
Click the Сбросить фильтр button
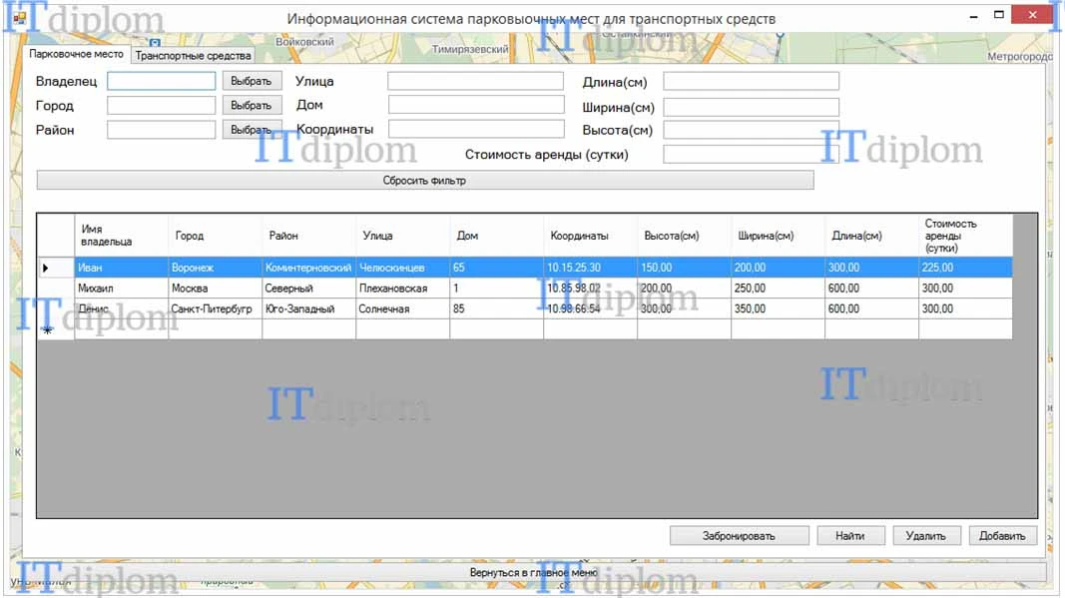(x=424, y=181)
